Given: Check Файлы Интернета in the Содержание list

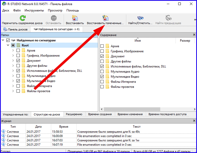Looking at the screenshot, I should tap(102, 82).
